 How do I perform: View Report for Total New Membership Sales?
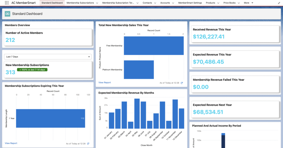(104, 83)
